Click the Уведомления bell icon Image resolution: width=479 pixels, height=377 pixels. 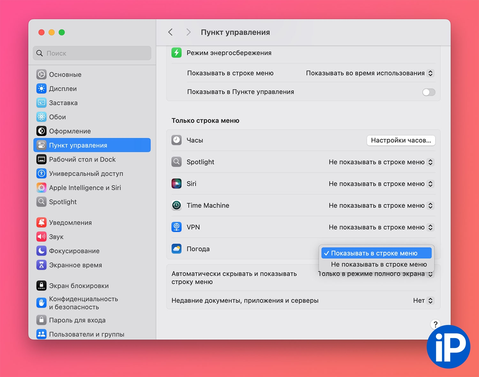click(42, 223)
